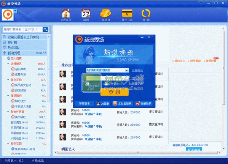Open the avatar status dropdown arrow

point(15,11)
